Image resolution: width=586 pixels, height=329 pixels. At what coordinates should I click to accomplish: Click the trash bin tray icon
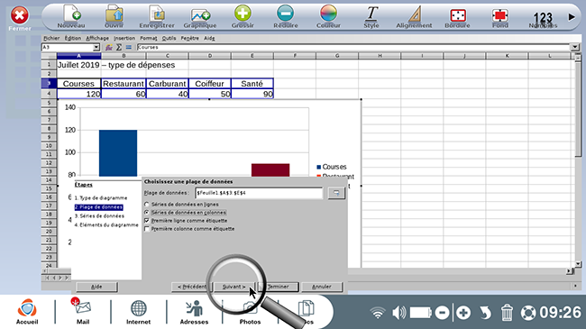point(507,313)
